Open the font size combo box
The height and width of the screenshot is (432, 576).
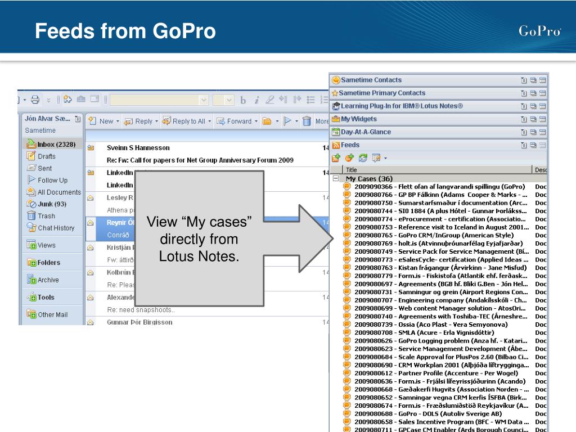(x=223, y=100)
